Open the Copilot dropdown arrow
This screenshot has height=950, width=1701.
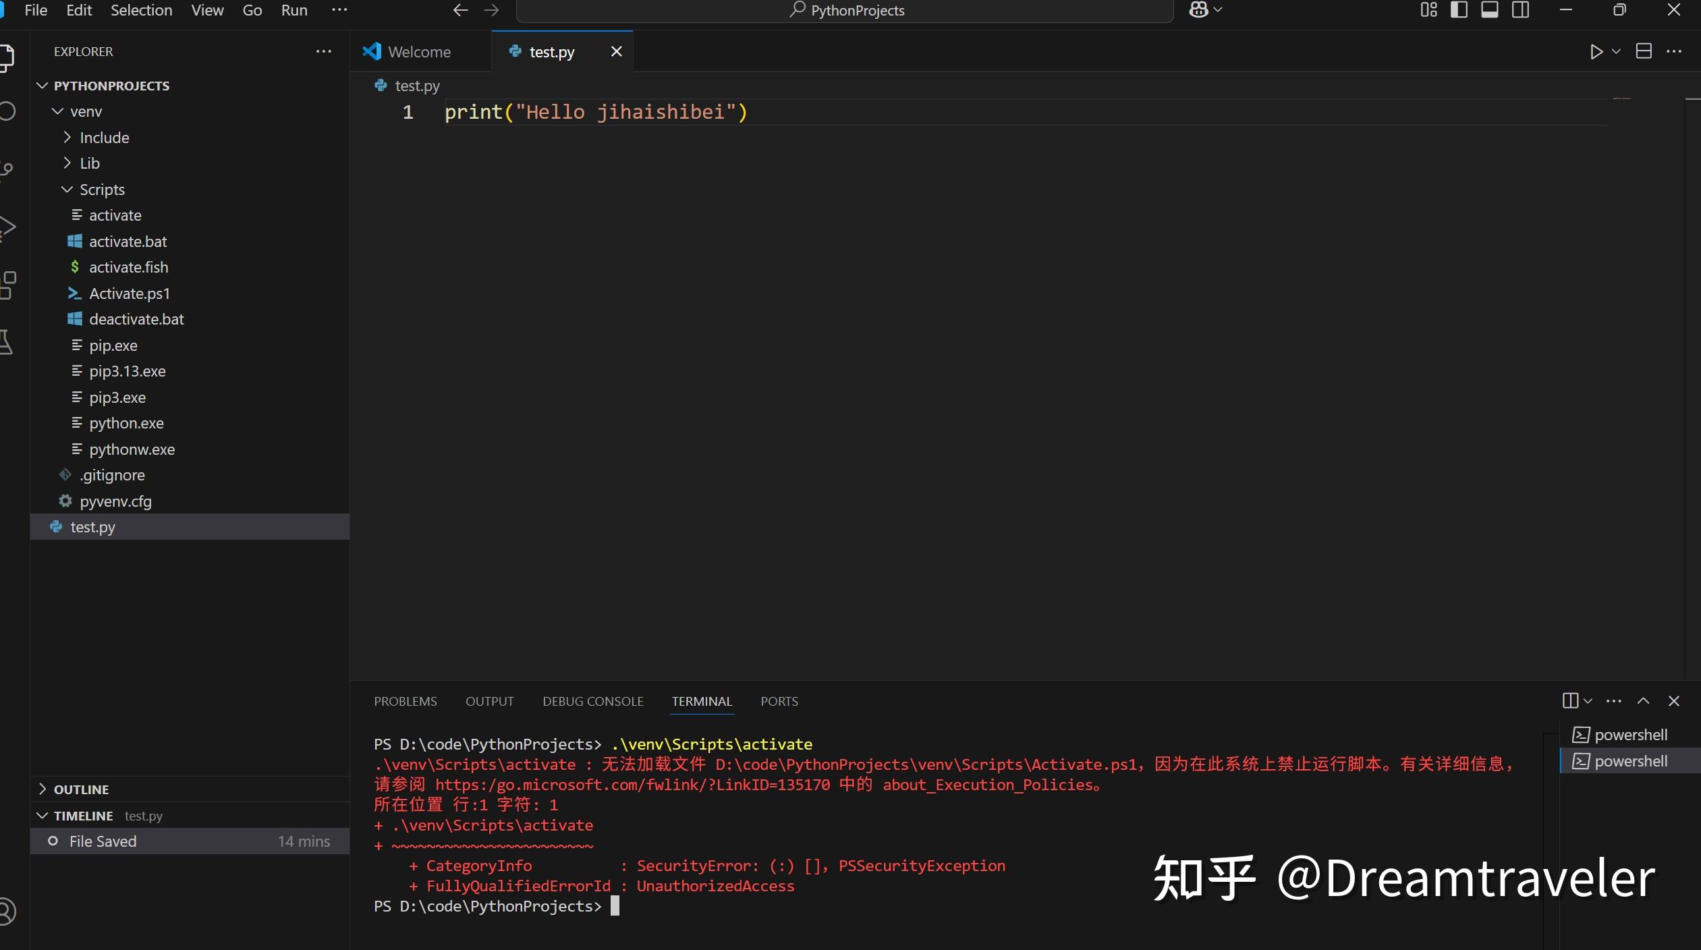tap(1218, 9)
